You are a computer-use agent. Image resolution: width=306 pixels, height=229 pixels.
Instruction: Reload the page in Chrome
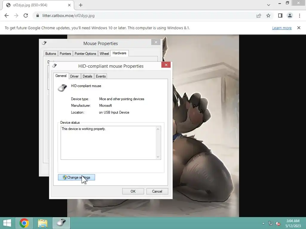(x=26, y=16)
